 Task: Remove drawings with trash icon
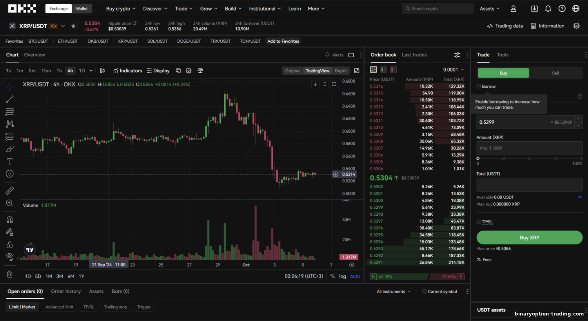click(10, 274)
